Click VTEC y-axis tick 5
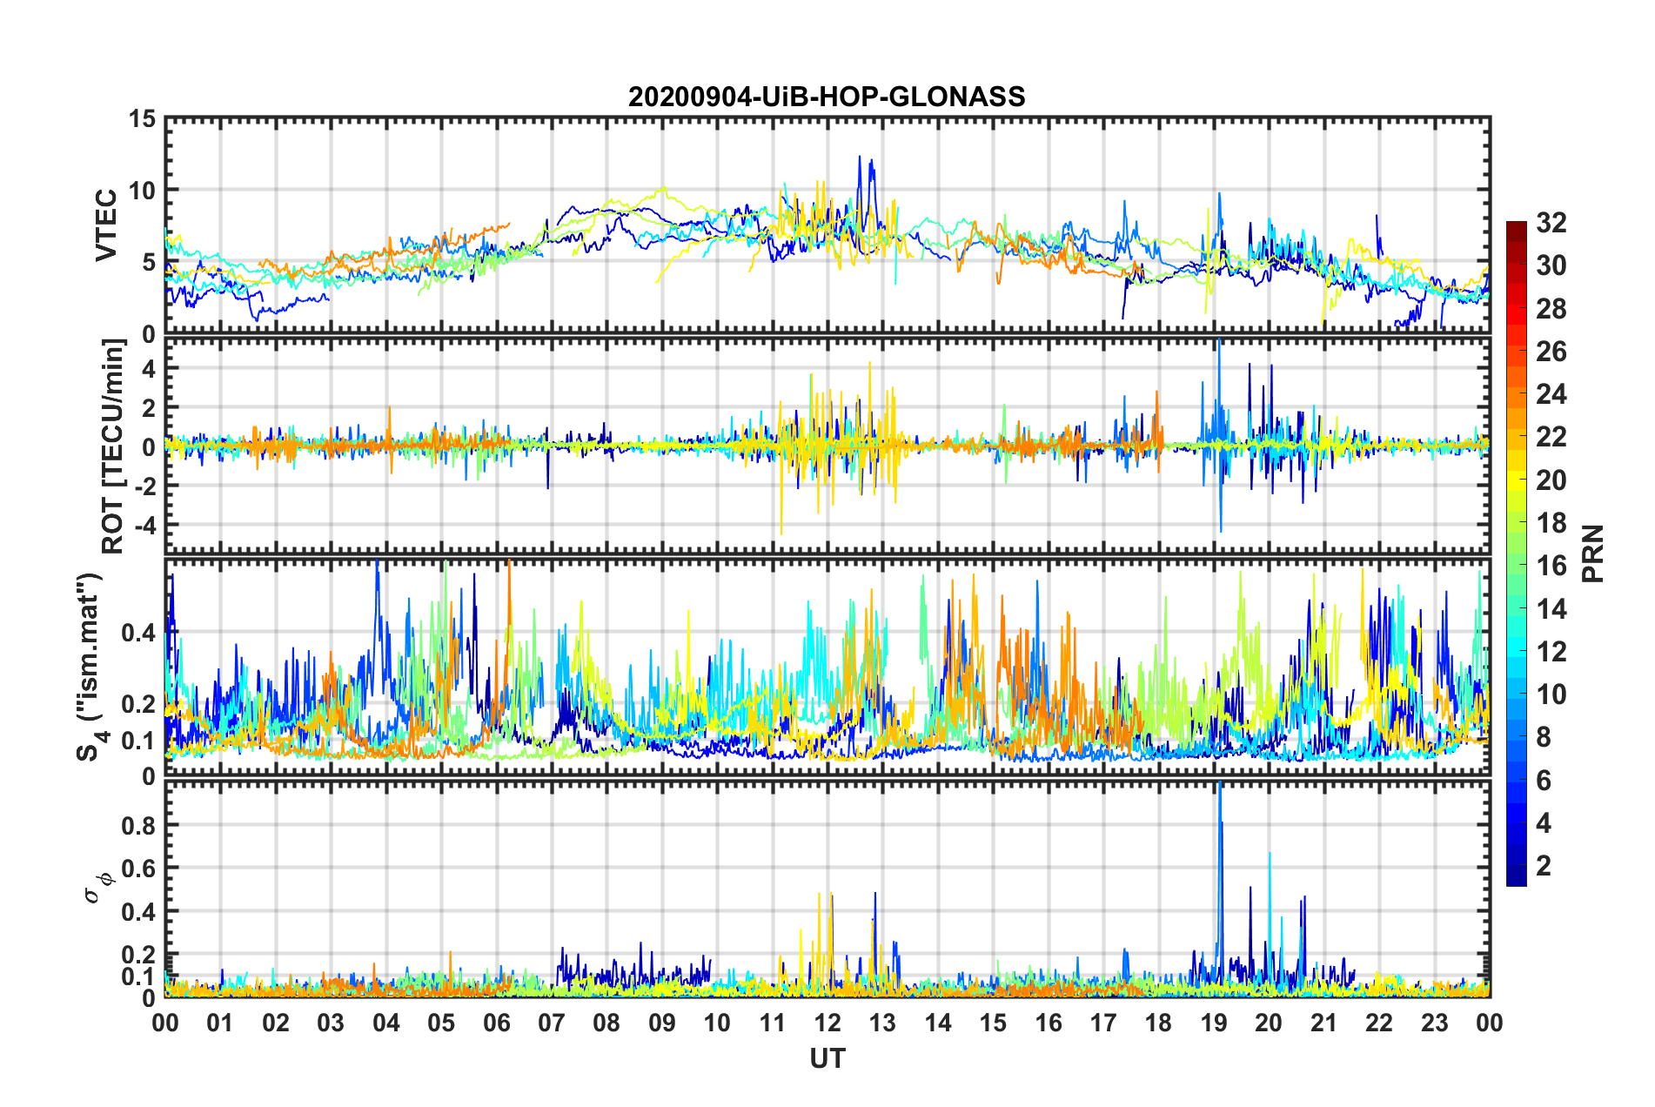This screenshot has width=1655, height=1107. (149, 263)
